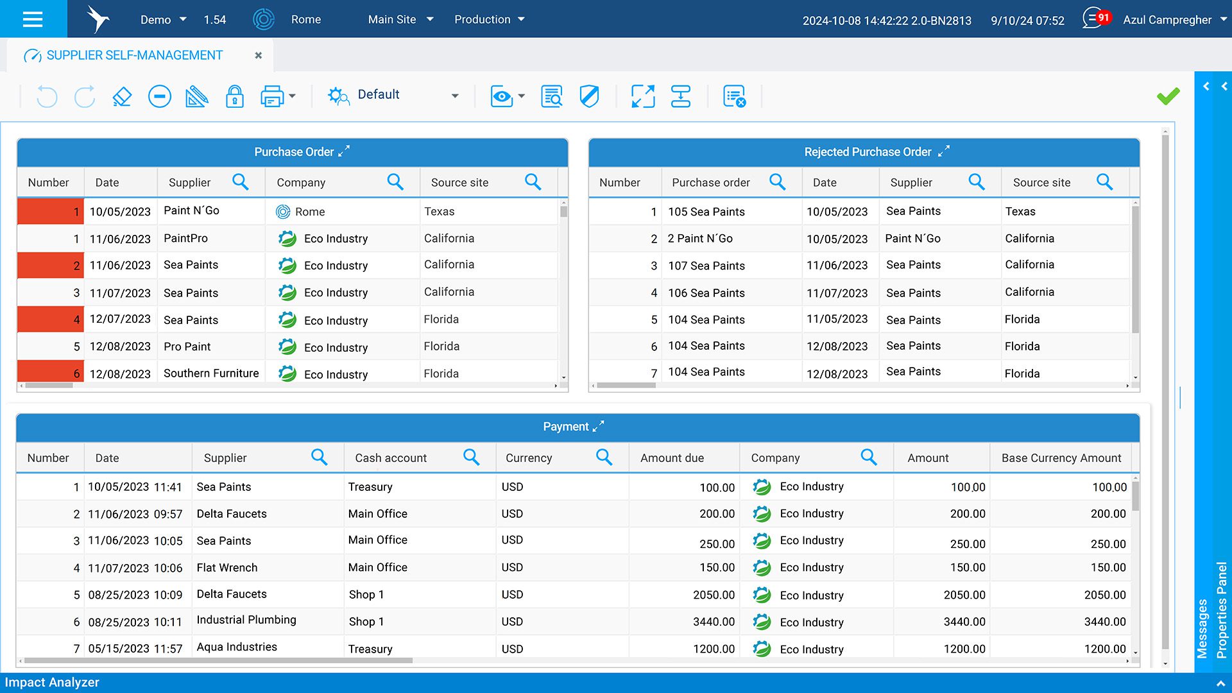The width and height of the screenshot is (1232, 693).
Task: Expand the Purchase Order panel
Action: [x=345, y=151]
